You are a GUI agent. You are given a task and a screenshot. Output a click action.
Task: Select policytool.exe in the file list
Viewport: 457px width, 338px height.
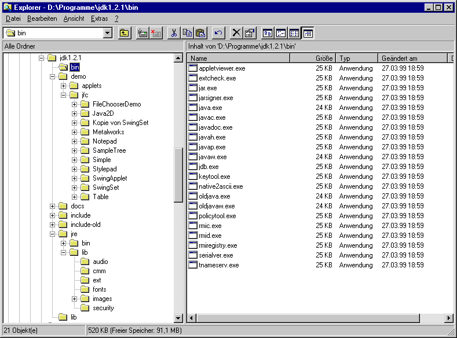point(217,216)
